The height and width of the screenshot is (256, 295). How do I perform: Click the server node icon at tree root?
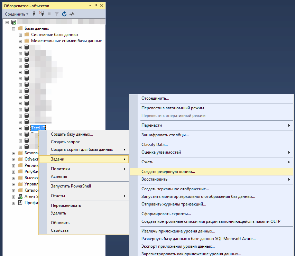13,22
